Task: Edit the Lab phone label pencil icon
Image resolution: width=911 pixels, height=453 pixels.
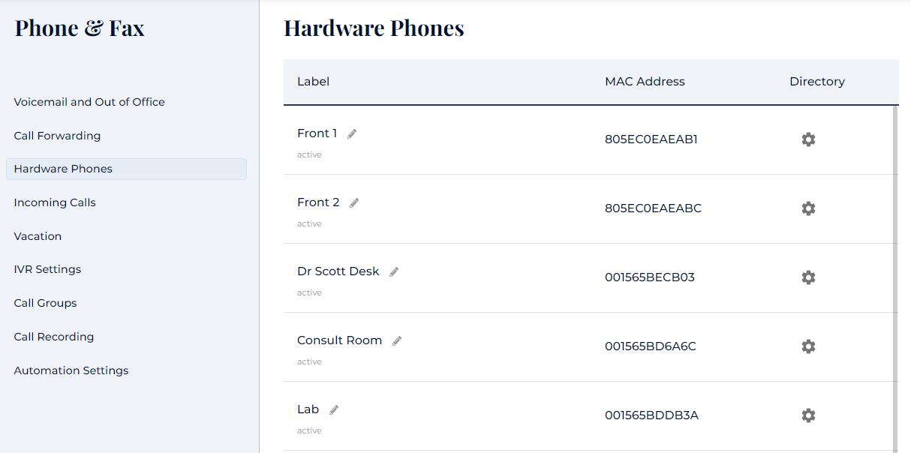Action: pyautogui.click(x=334, y=410)
